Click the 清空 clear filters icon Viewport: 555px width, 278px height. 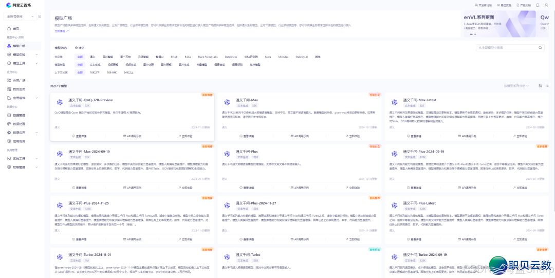click(x=76, y=47)
